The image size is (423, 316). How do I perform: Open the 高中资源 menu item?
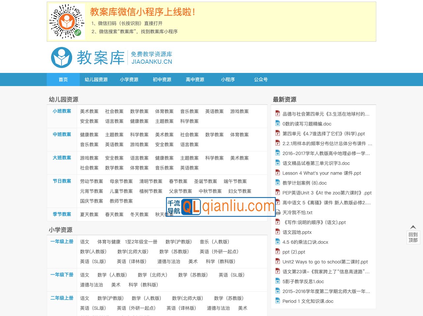click(x=195, y=79)
